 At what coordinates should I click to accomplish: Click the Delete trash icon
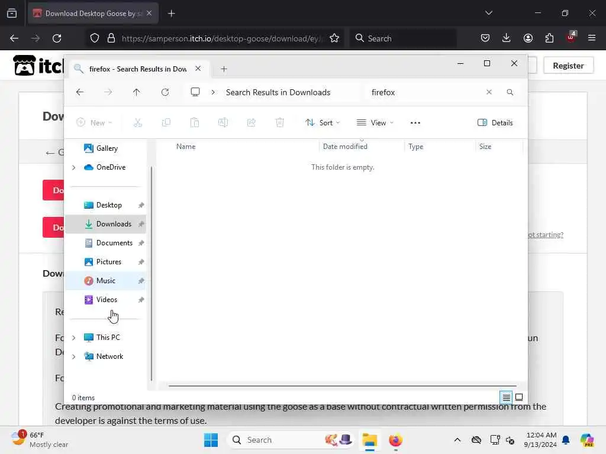280,123
